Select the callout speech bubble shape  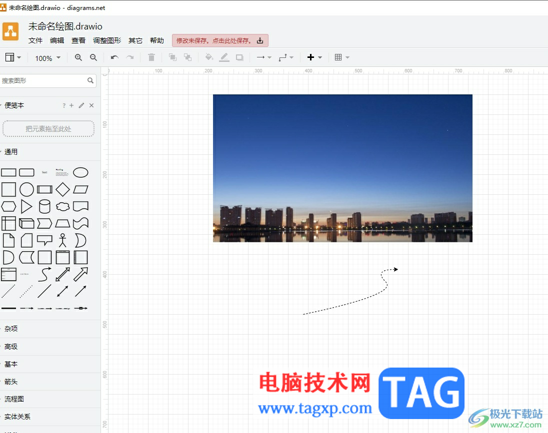(44, 241)
